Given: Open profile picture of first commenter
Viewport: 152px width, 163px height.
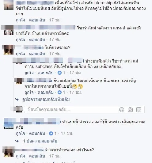Looking at the screenshot, I should (9, 5).
